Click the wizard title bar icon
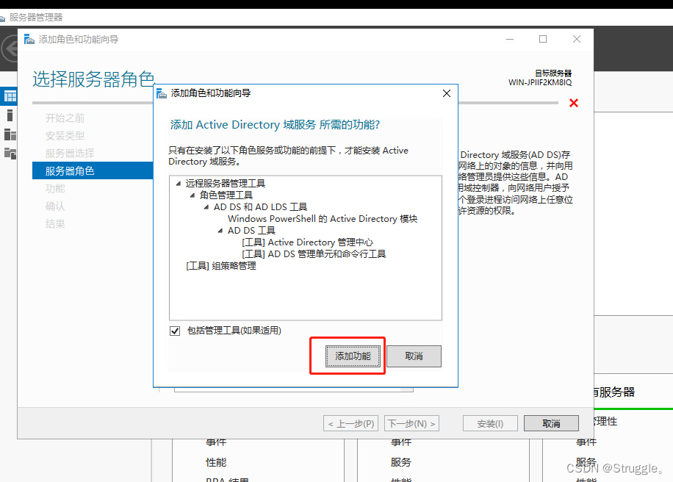Viewport: 673px width, 482px height. click(x=29, y=39)
